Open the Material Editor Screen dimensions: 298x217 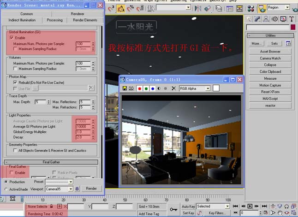click(x=251, y=9)
